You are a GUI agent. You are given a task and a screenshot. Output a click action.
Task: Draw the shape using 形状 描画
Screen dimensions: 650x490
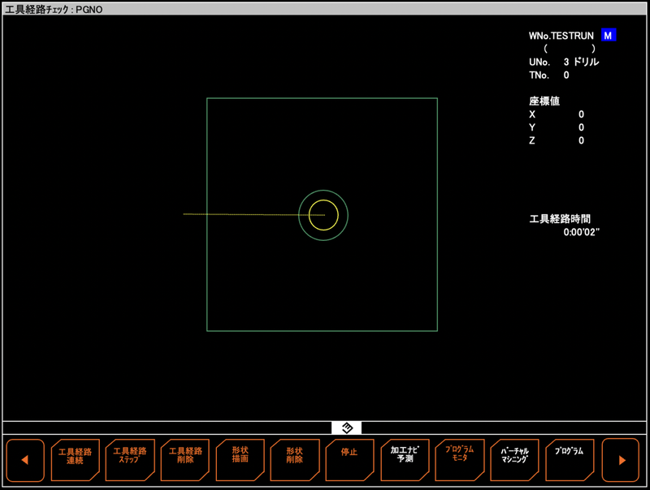tap(240, 460)
